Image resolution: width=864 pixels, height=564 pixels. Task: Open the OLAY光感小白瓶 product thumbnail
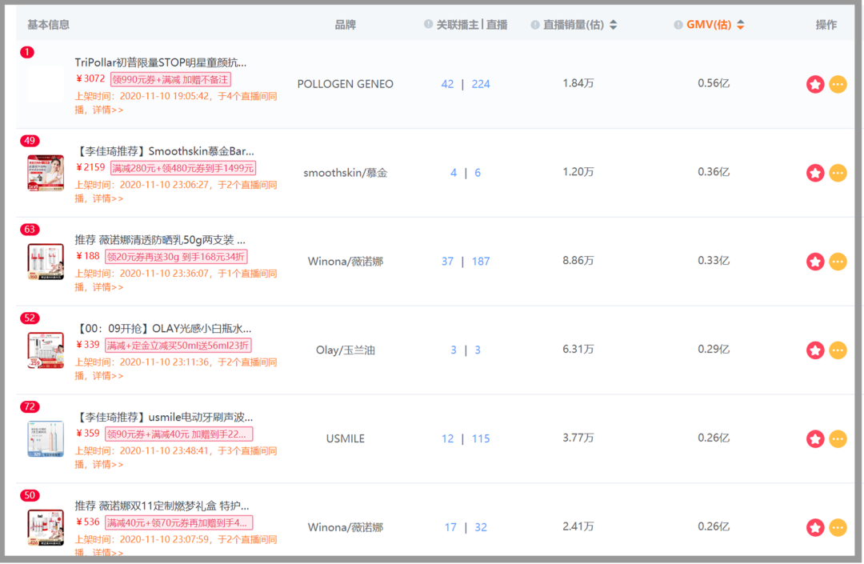(46, 350)
